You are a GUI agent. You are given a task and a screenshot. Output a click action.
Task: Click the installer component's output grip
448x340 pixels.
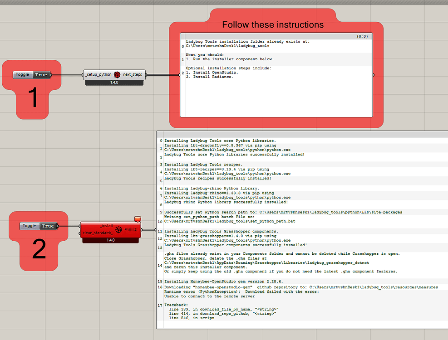point(142,230)
